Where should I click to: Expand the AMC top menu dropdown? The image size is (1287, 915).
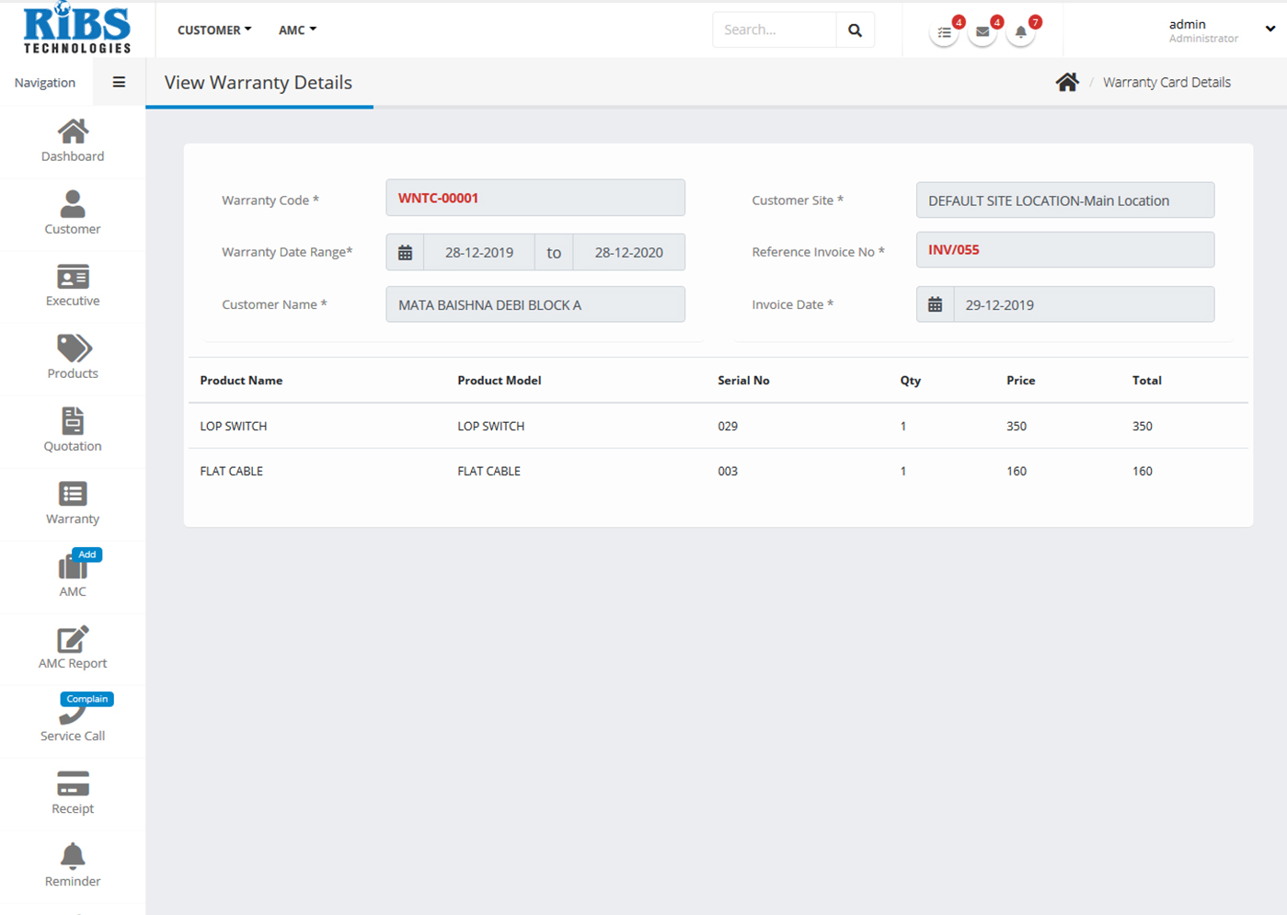click(x=297, y=30)
